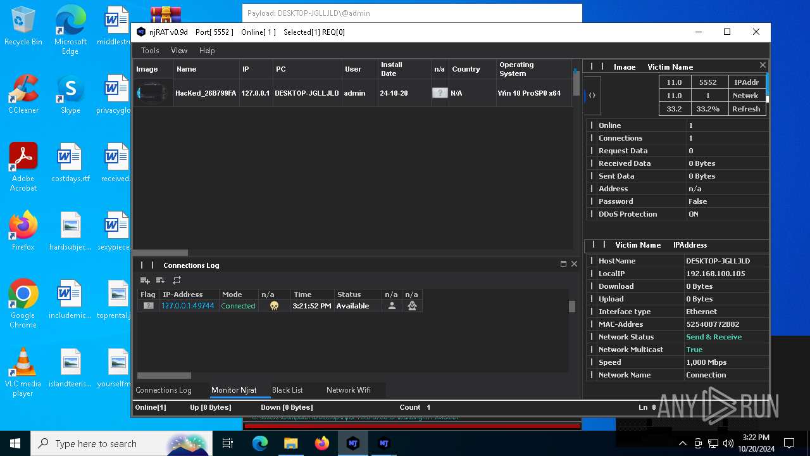Close the Connections Log panel
Image resolution: width=810 pixels, height=456 pixels.
[574, 264]
